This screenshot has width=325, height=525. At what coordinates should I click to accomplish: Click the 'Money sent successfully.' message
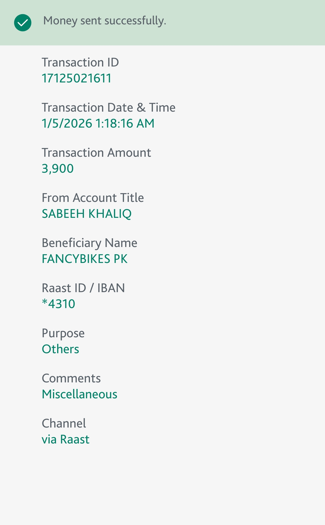click(104, 21)
